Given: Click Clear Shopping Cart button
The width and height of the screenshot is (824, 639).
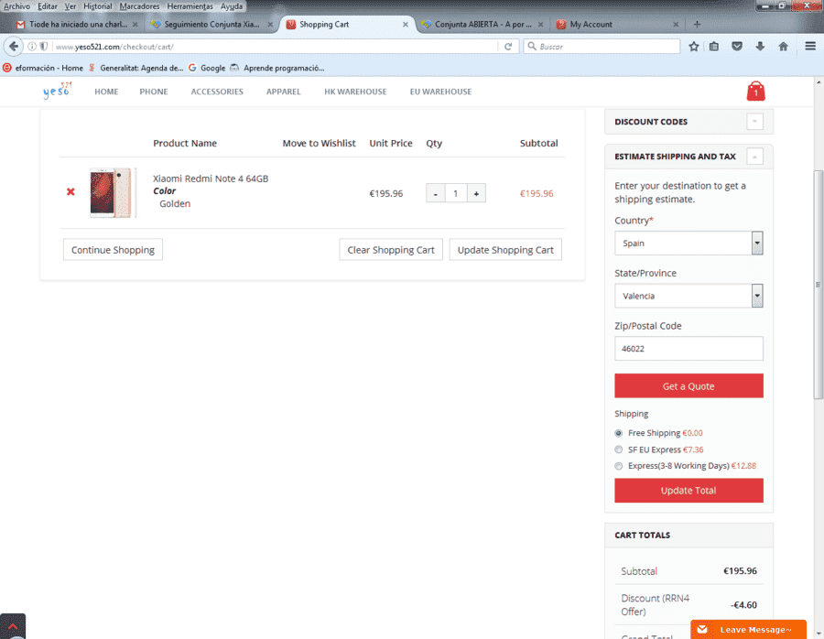Looking at the screenshot, I should 390,250.
